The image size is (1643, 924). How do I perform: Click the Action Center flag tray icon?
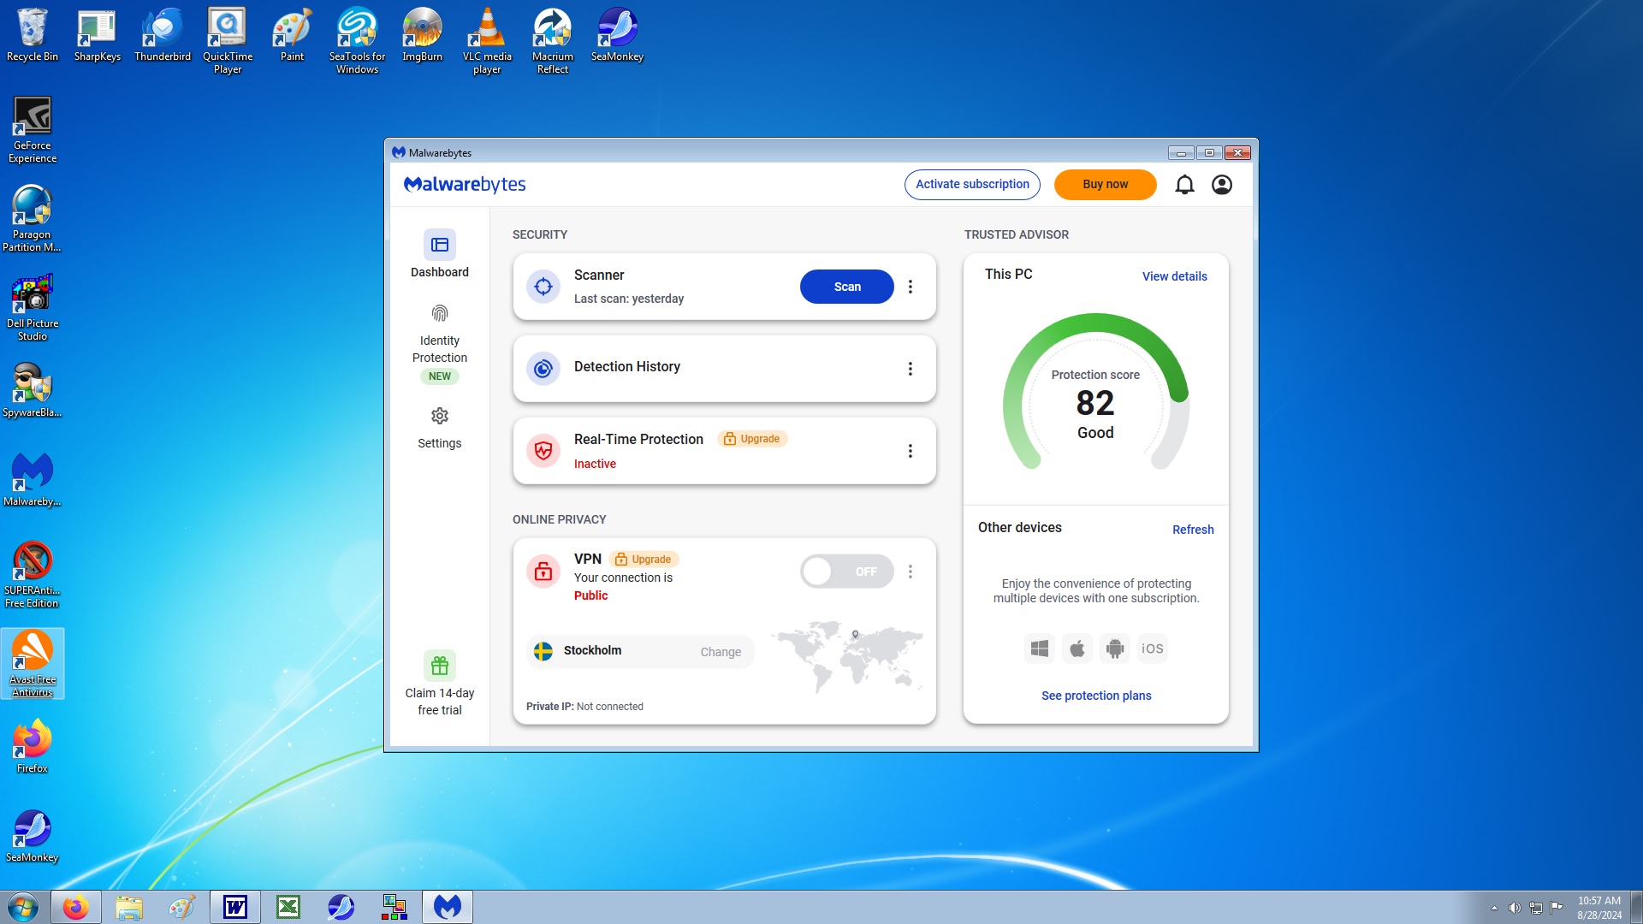click(x=1557, y=908)
